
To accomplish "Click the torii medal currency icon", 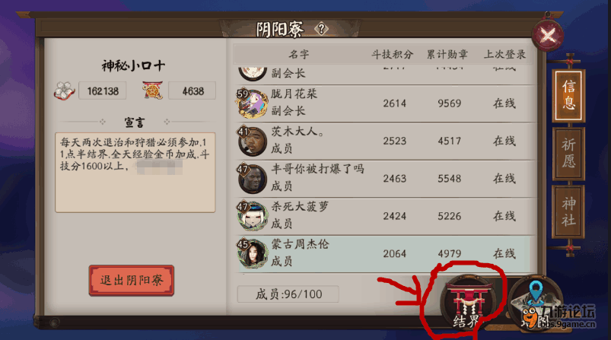I will 152,91.
